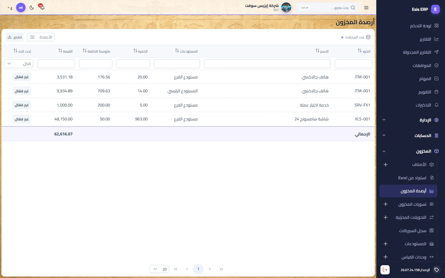
Task: Click the logout icon in sidebar footer
Action: (x=385, y=270)
